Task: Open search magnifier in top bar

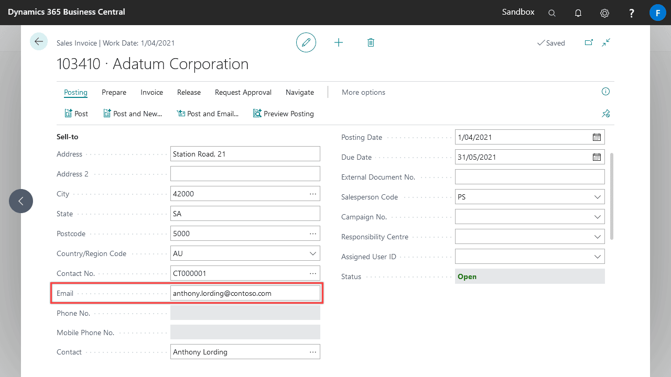Action: [552, 13]
